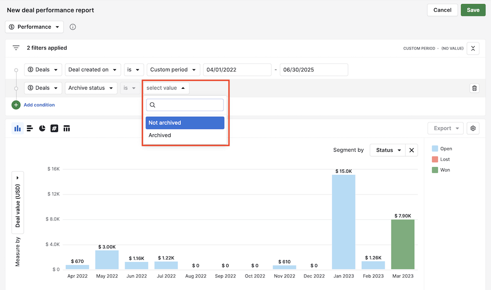Open the Archive status field dropdown
The width and height of the screenshot is (491, 290).
(91, 88)
